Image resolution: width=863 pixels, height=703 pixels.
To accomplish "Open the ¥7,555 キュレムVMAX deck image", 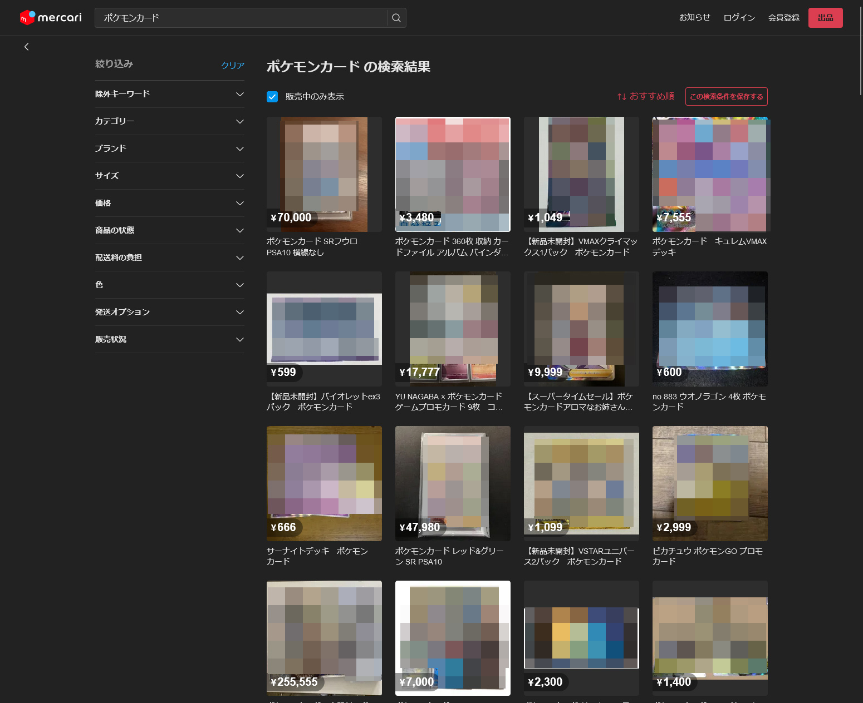I will [710, 174].
